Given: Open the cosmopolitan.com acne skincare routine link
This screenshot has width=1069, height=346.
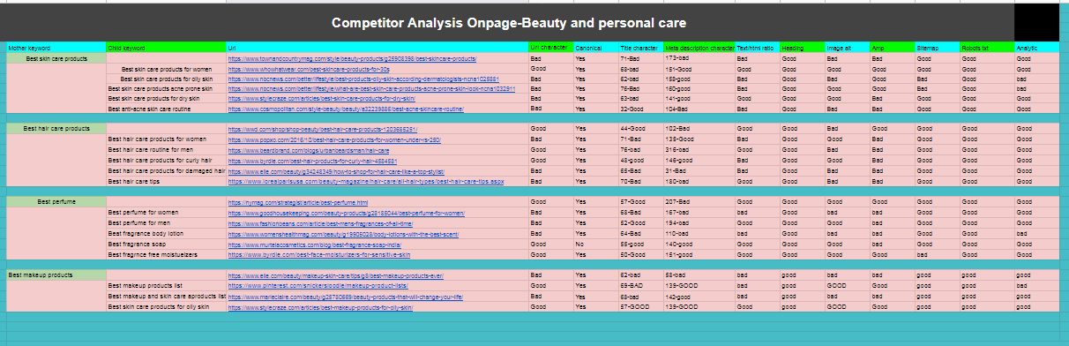Looking at the screenshot, I should point(346,109).
